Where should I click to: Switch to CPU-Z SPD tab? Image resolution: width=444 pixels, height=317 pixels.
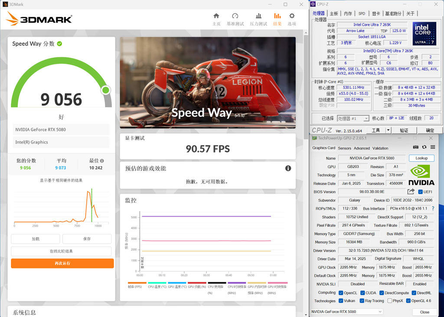pyautogui.click(x=362, y=13)
